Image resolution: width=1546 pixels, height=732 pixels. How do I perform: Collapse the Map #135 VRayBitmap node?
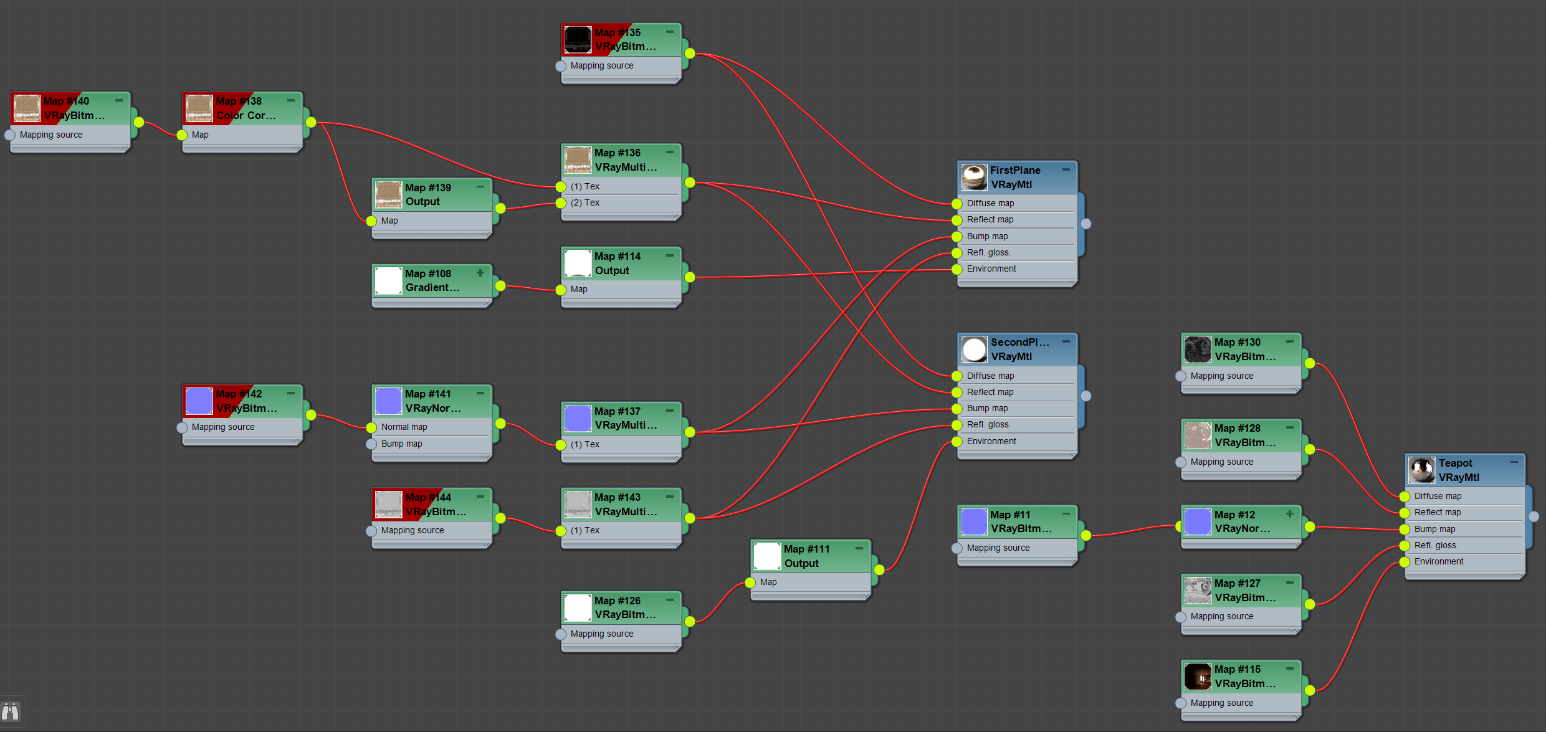pos(670,32)
